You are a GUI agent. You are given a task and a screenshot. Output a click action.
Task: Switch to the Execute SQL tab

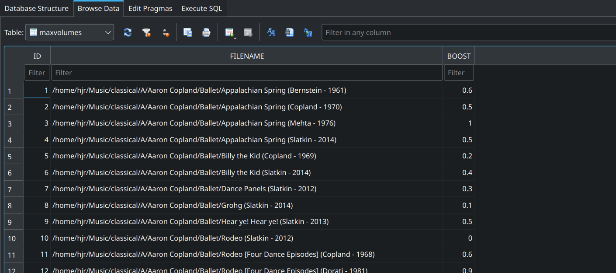(x=201, y=8)
